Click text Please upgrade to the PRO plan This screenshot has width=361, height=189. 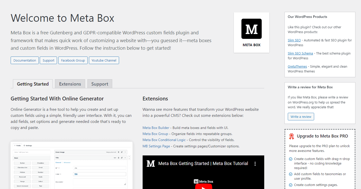pyautogui.click(x=319, y=148)
